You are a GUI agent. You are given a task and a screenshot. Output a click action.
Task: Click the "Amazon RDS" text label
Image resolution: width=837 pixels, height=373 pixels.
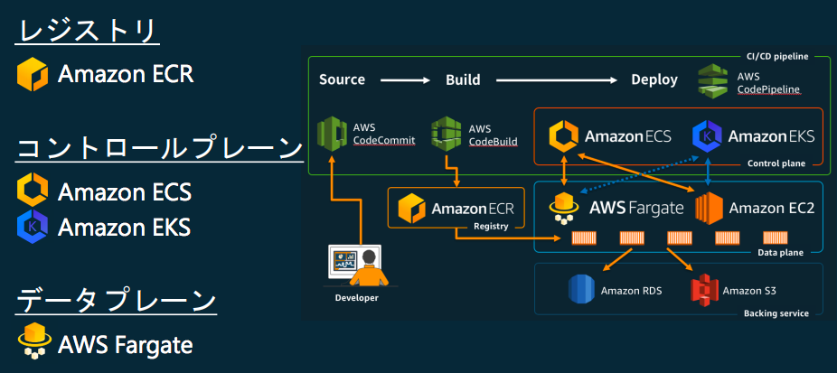(x=631, y=291)
